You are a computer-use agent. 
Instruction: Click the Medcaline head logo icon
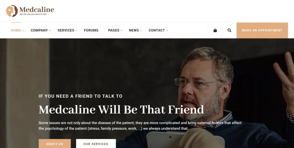(12, 11)
